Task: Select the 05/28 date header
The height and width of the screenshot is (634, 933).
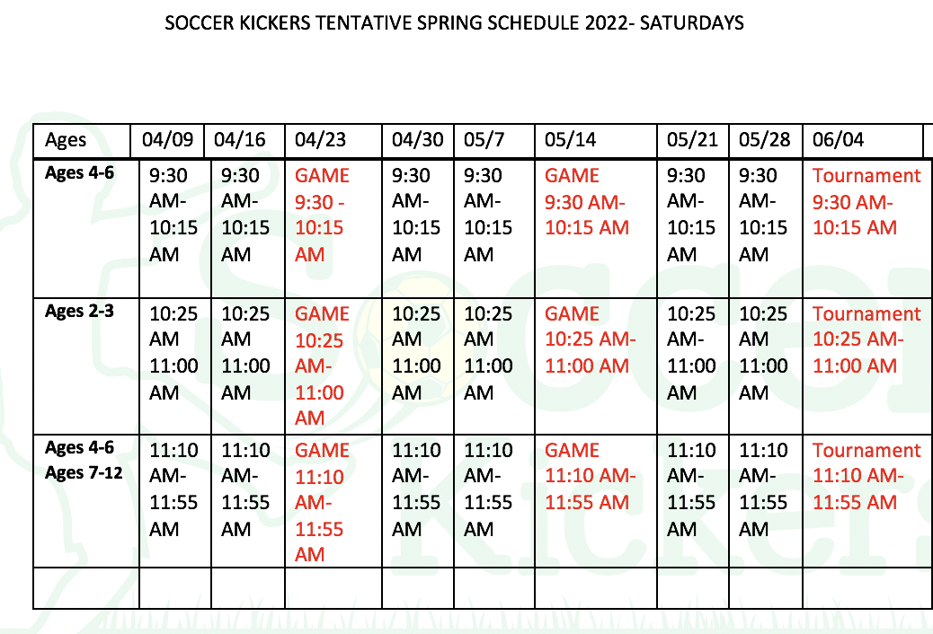Action: coord(765,140)
